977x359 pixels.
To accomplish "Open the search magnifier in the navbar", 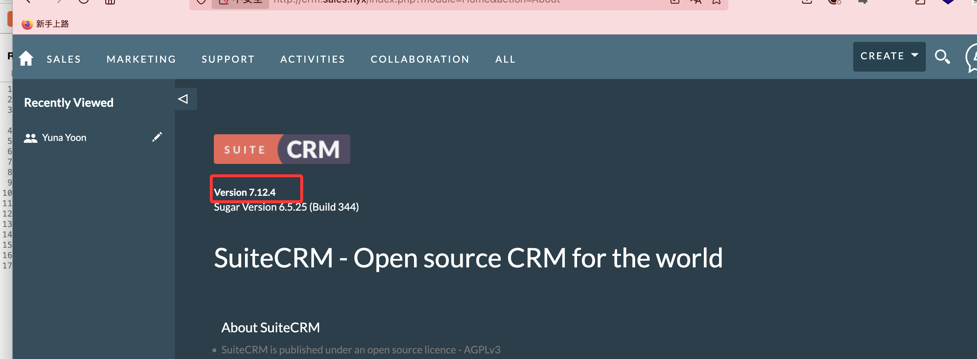I will point(942,57).
